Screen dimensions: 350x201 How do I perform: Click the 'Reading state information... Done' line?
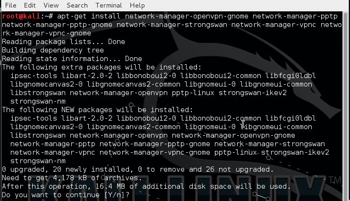click(72, 59)
